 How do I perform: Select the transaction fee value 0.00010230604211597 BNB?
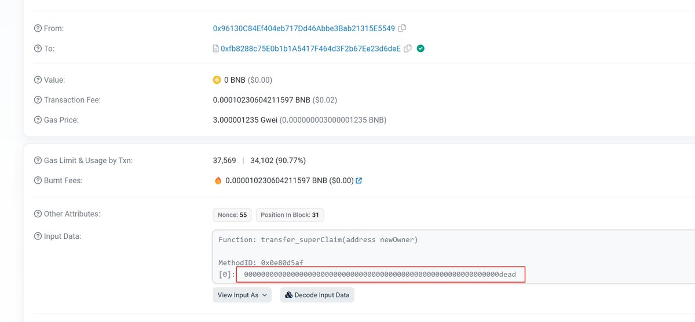(262, 100)
